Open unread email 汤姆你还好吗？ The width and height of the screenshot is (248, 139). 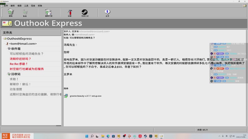pos(20,59)
